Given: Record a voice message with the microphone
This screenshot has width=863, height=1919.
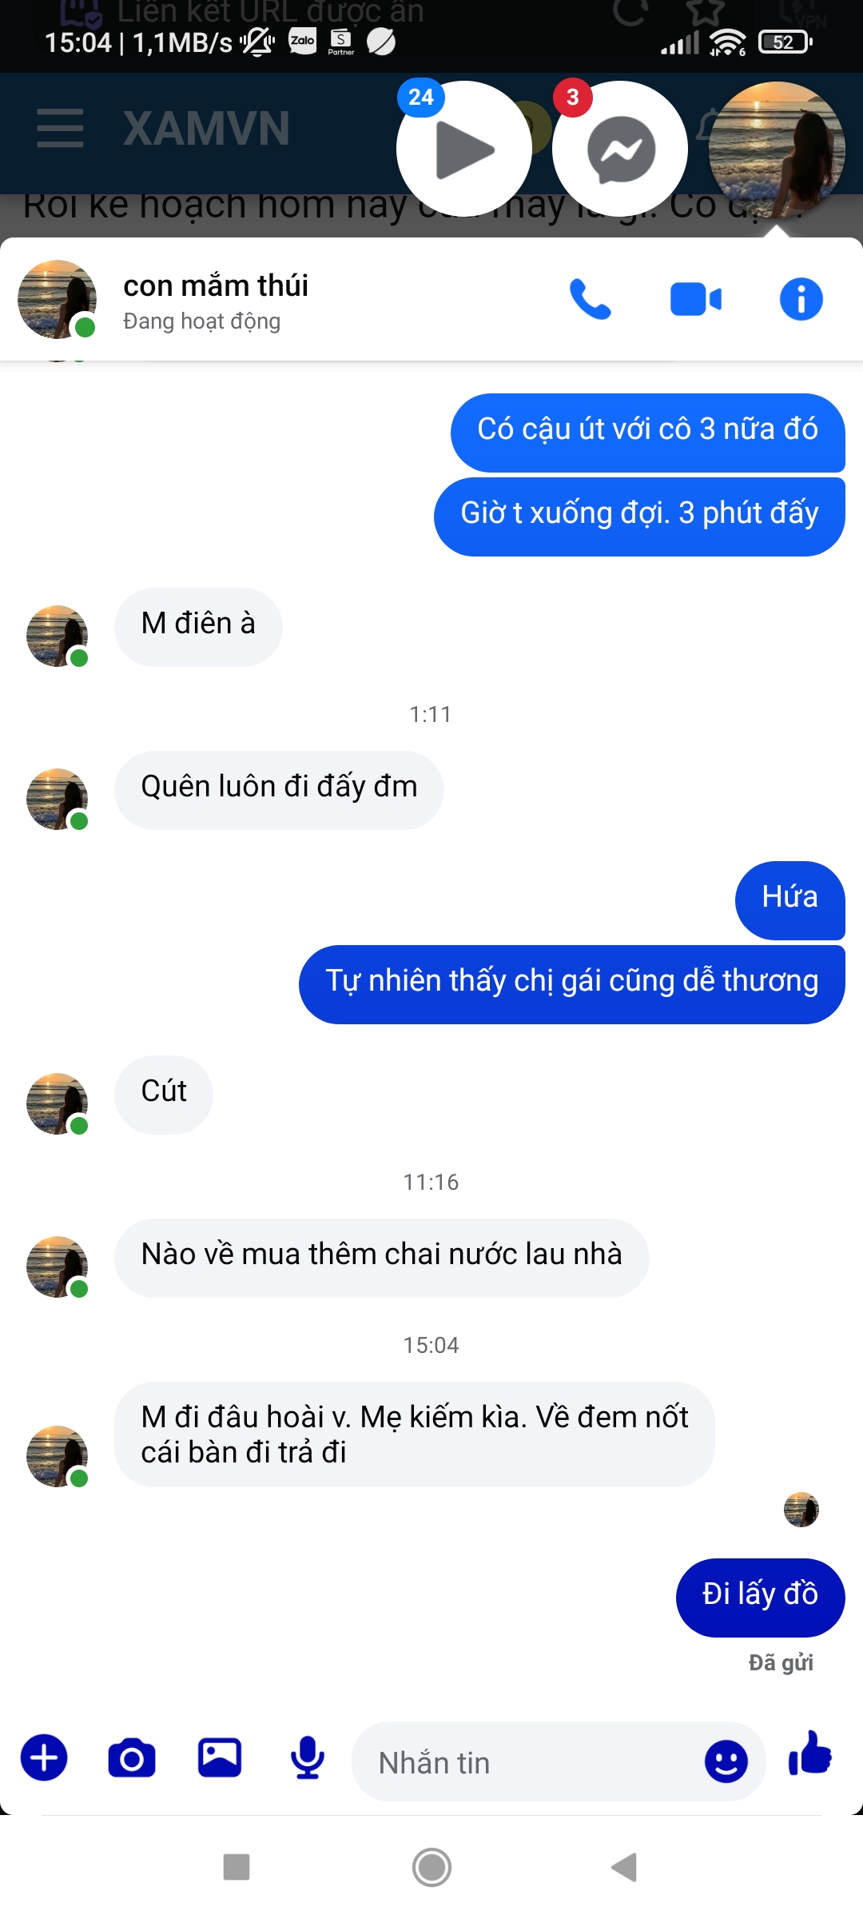Looking at the screenshot, I should click(x=308, y=1758).
